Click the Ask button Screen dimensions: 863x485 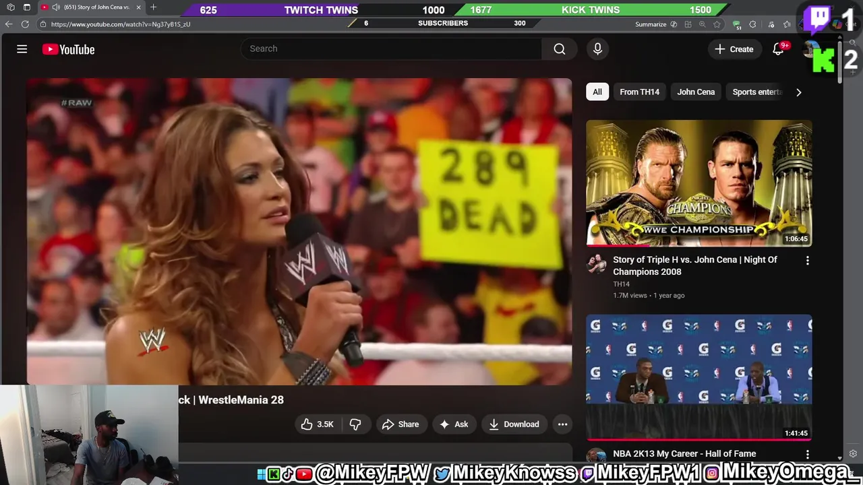(453, 424)
